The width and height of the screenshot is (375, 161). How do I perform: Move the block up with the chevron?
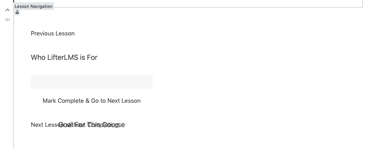pos(7,10)
